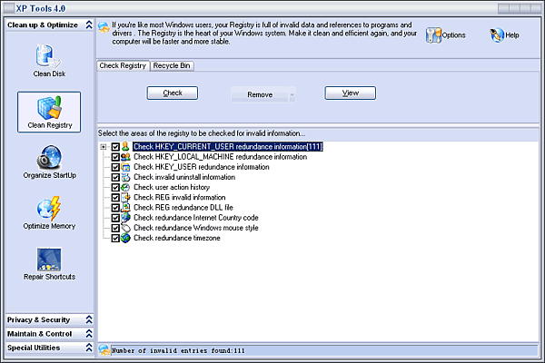Click the REG redundance DLL file icon
This screenshot has width=545, height=363.
click(125, 208)
